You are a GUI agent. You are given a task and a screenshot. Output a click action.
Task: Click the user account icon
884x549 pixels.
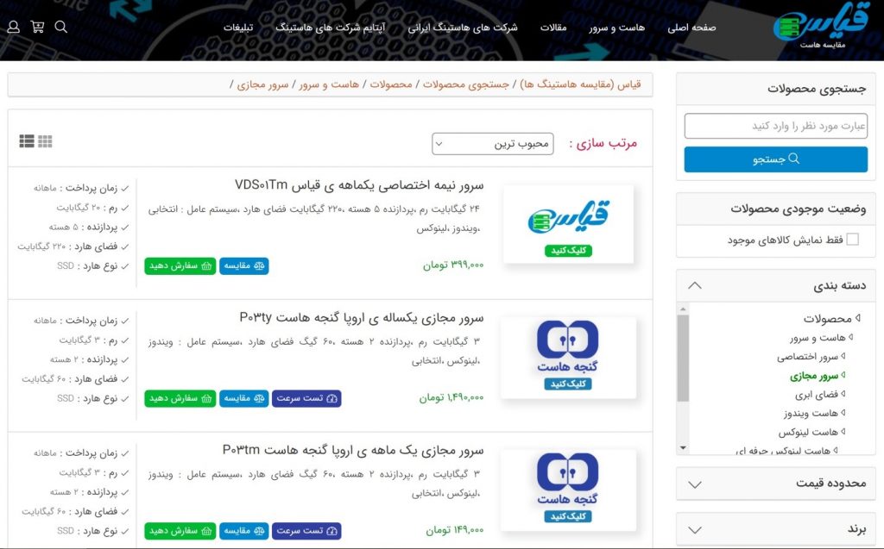13,27
